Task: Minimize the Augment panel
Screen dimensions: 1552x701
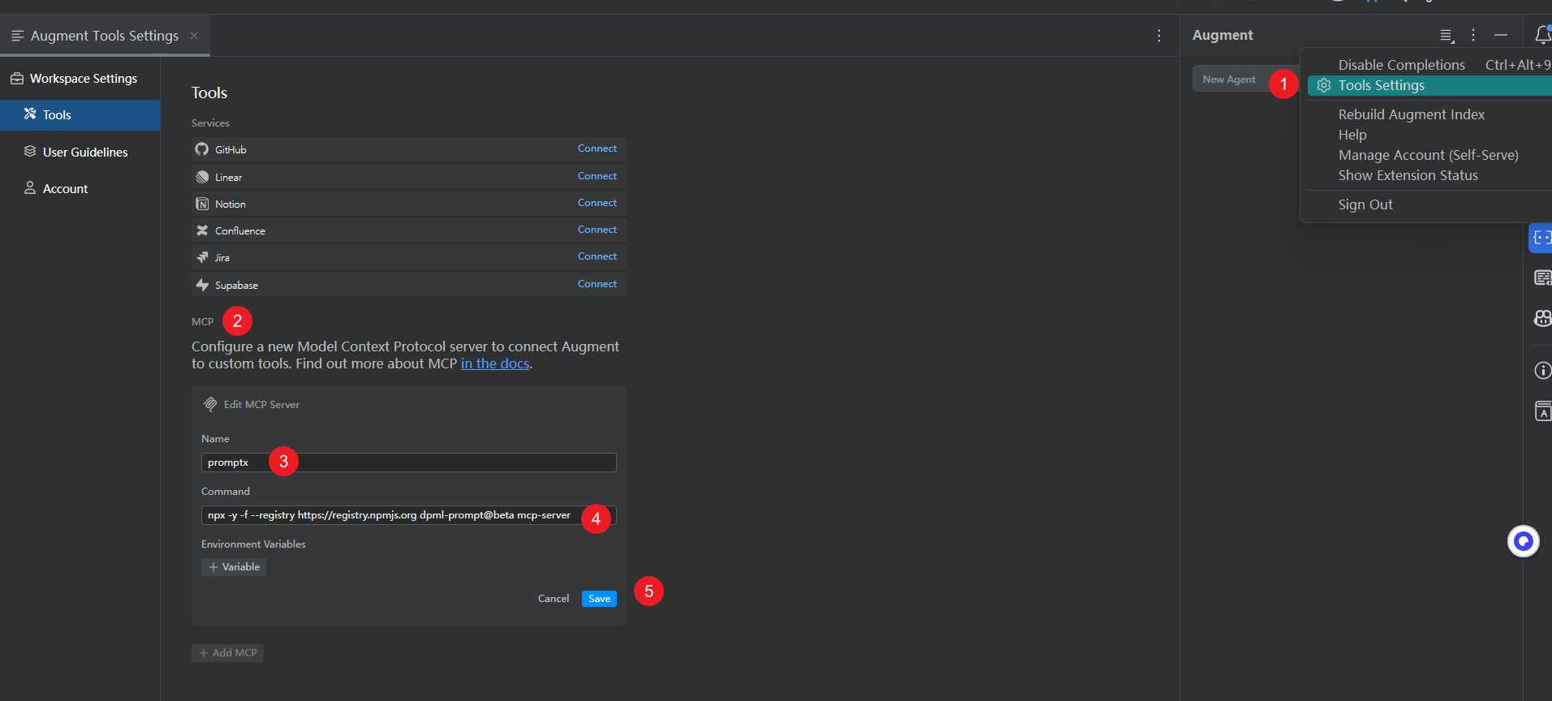Action: (x=1501, y=35)
